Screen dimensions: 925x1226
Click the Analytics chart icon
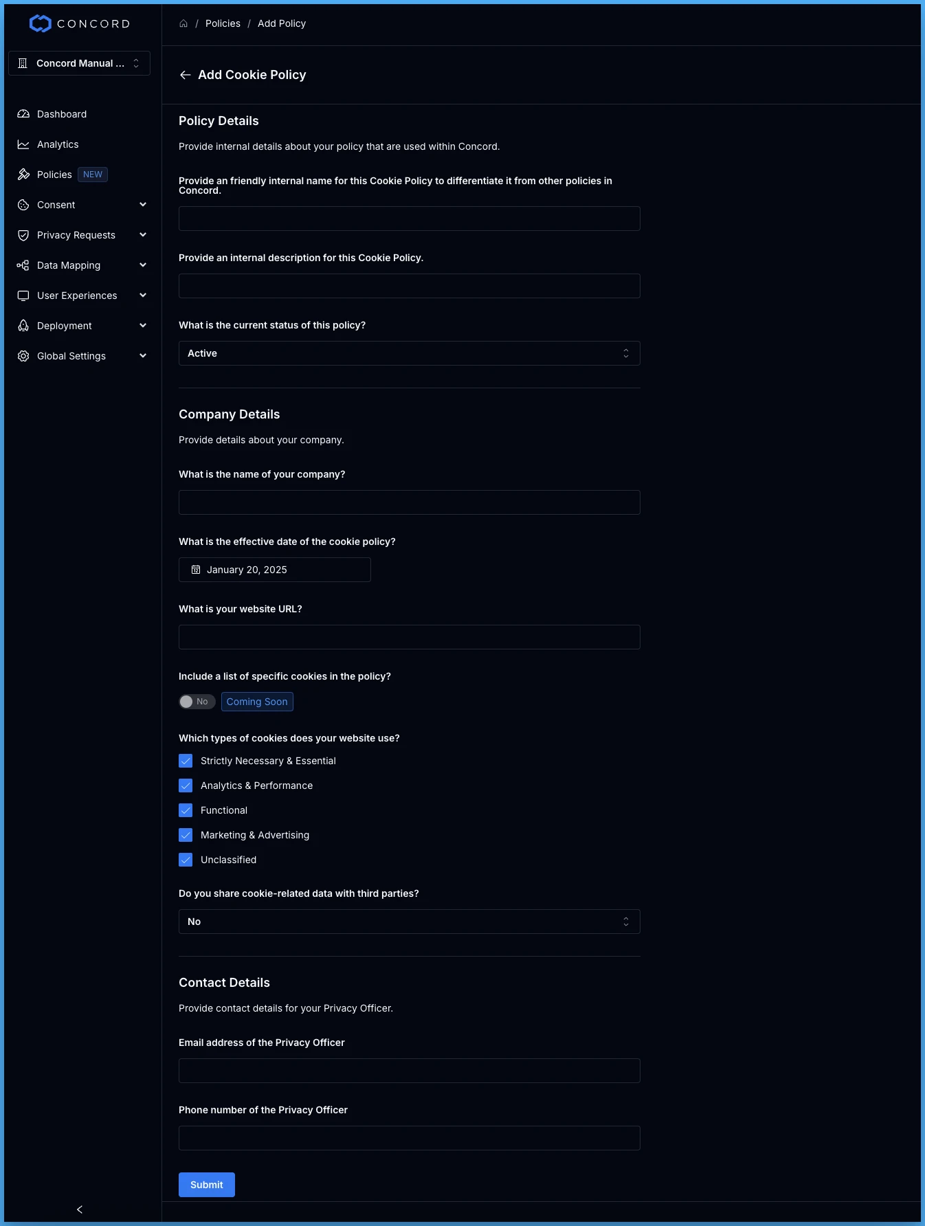pyautogui.click(x=23, y=144)
